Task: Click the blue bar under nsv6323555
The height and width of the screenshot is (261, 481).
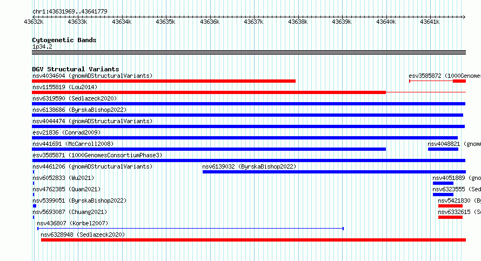Action: point(443,195)
